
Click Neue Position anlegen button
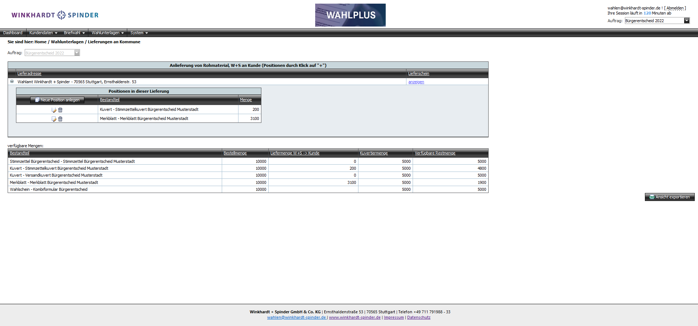click(x=57, y=100)
